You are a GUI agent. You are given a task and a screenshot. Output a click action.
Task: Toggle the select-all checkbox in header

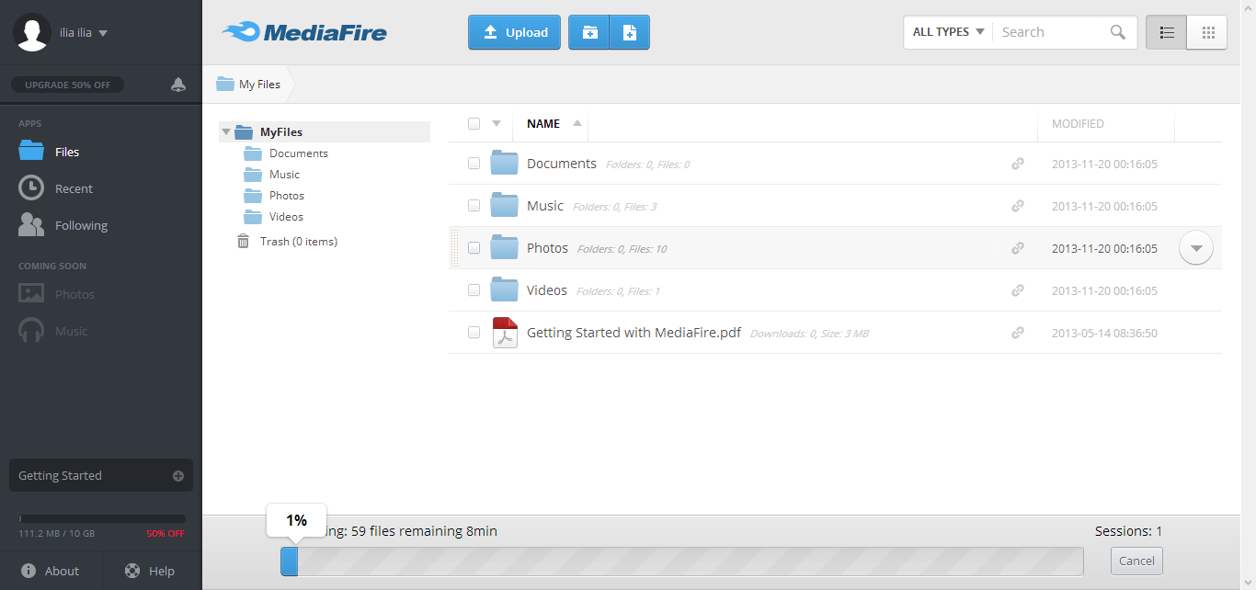tap(474, 123)
